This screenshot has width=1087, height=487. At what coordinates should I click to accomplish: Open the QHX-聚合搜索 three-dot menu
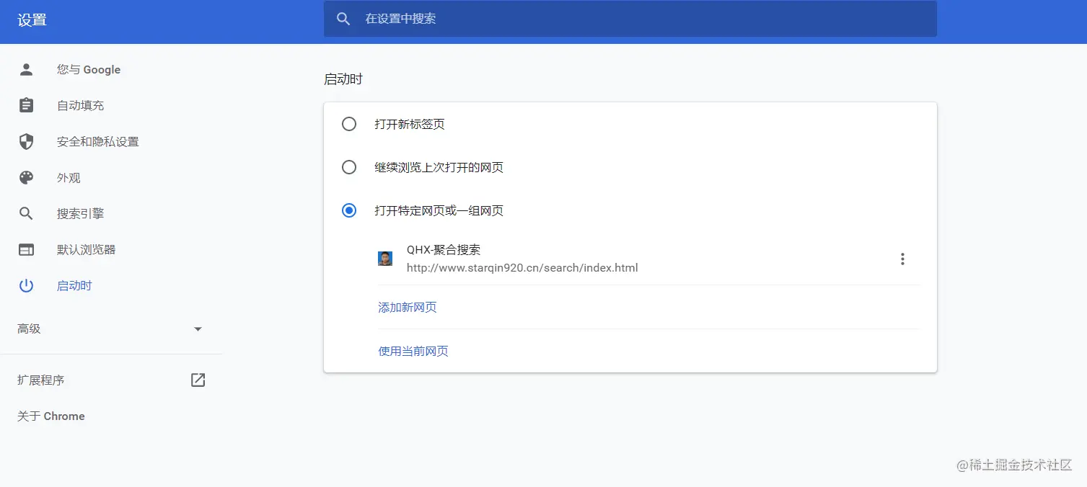902,259
